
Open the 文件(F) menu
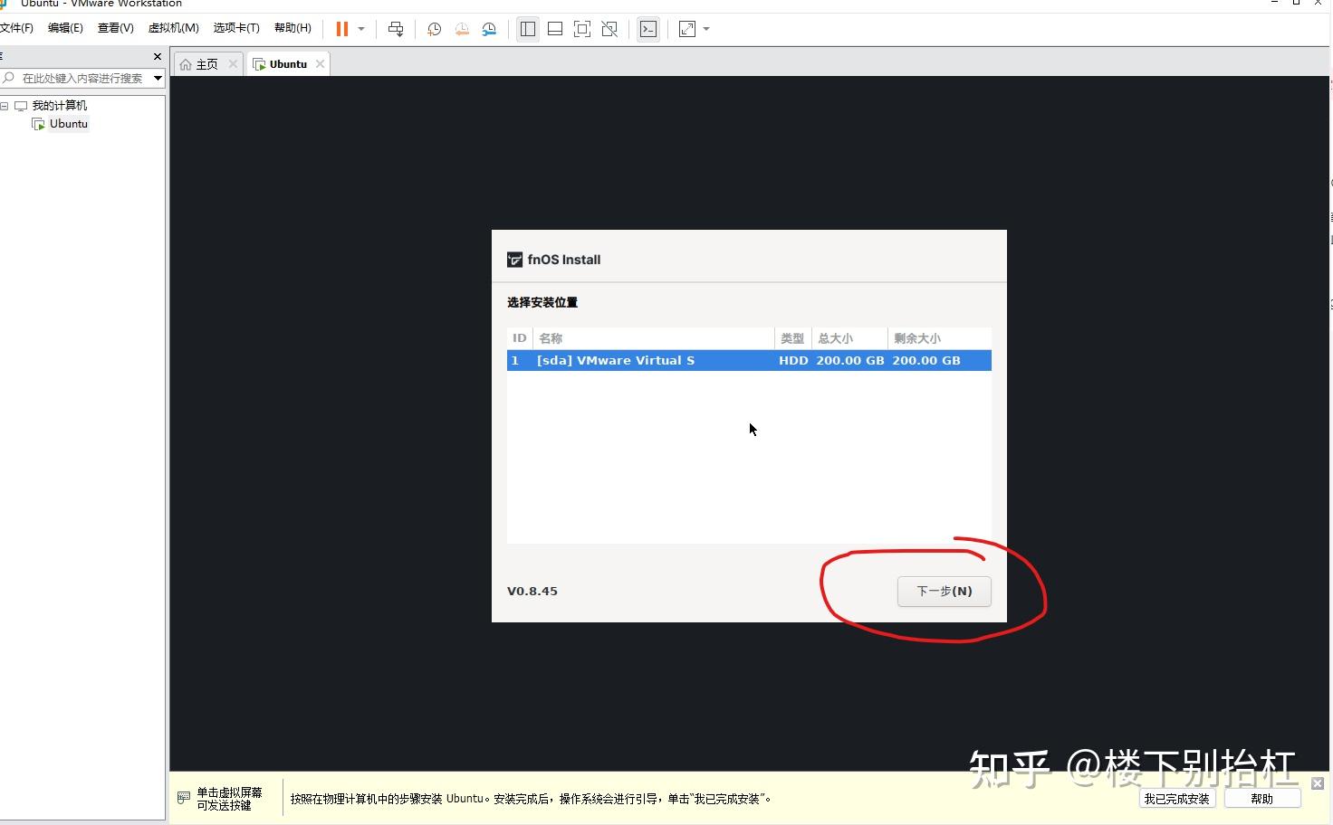pyautogui.click(x=16, y=28)
